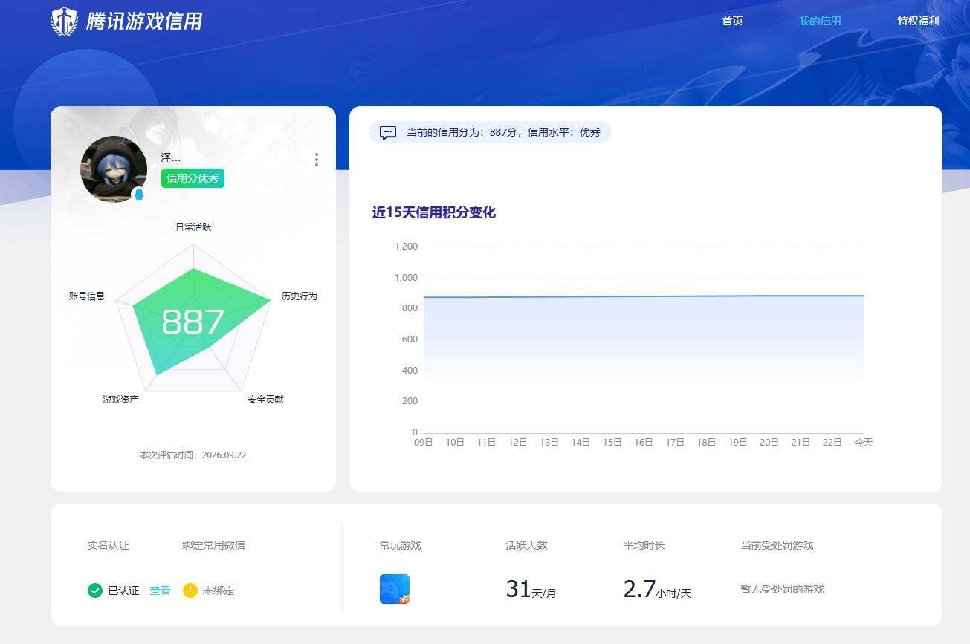Open the 特权福利 tab
The width and height of the screenshot is (970, 644).
coord(918,21)
